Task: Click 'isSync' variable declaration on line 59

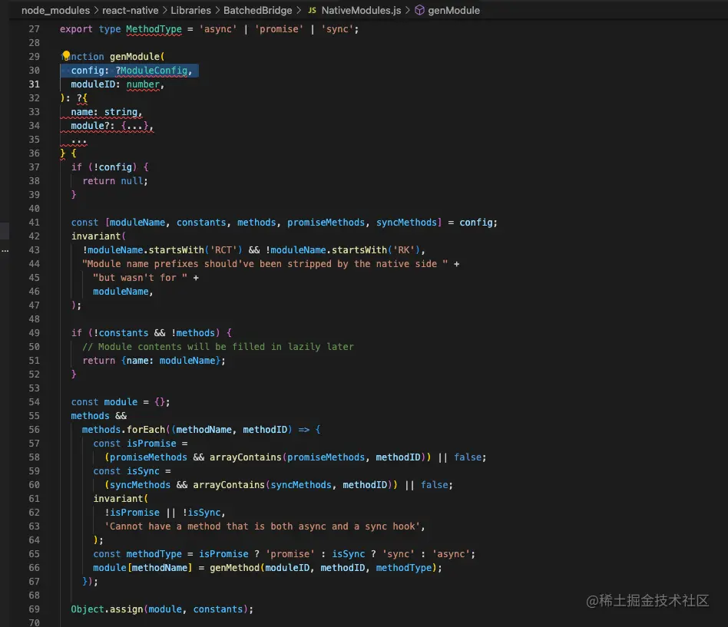Action: (x=143, y=471)
